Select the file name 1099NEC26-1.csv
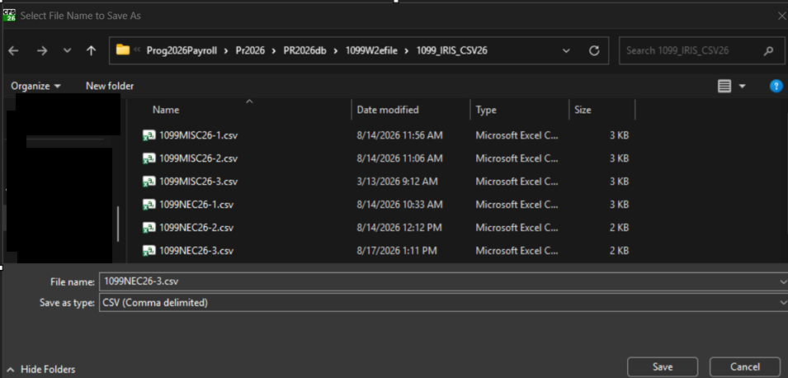This screenshot has height=378, width=788. point(196,205)
